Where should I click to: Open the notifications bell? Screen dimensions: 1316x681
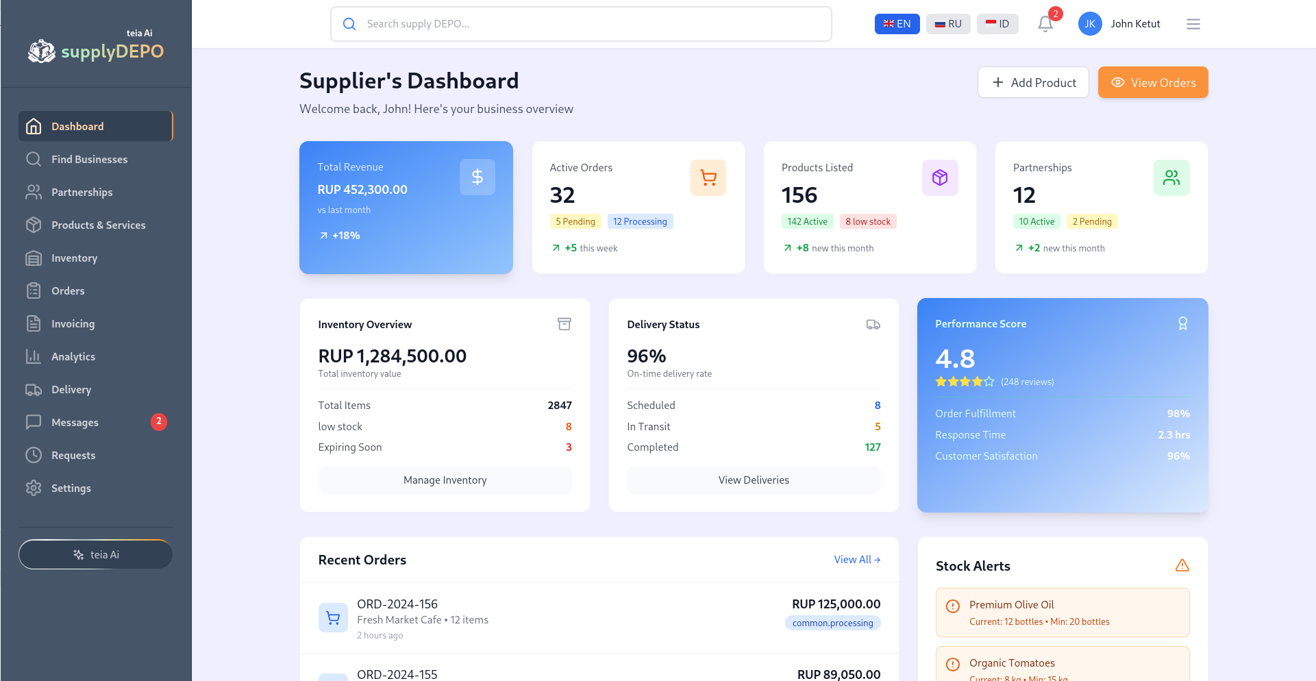pyautogui.click(x=1045, y=24)
